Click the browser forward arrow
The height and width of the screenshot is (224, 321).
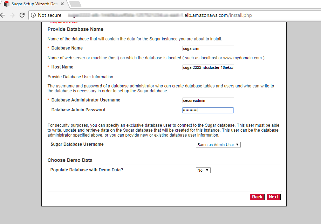[12, 15]
